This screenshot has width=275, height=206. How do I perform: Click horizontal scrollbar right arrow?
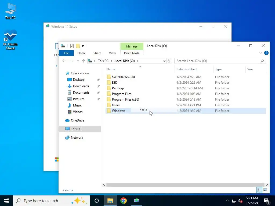[x=267, y=185]
